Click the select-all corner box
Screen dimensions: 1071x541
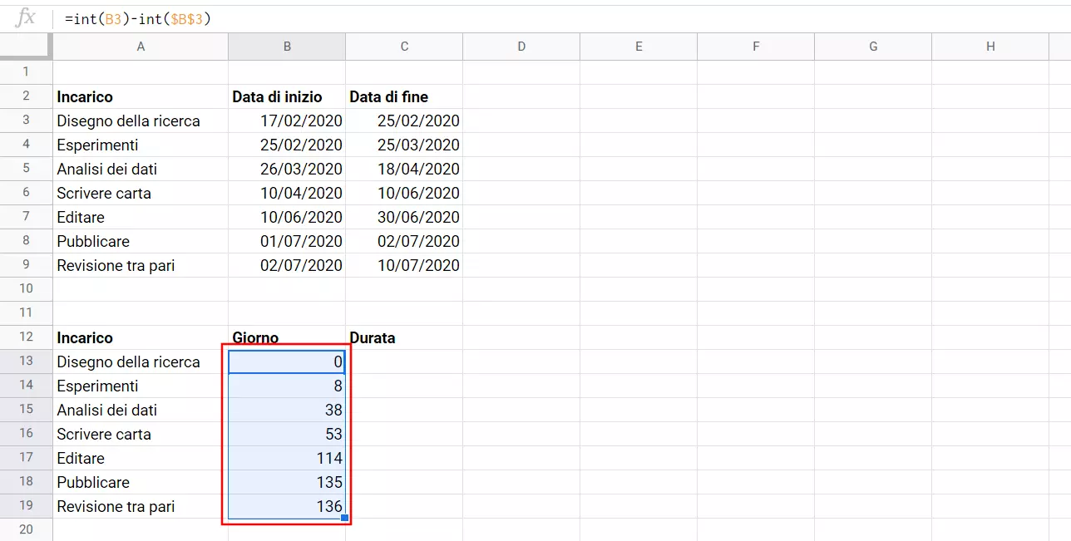(x=26, y=47)
